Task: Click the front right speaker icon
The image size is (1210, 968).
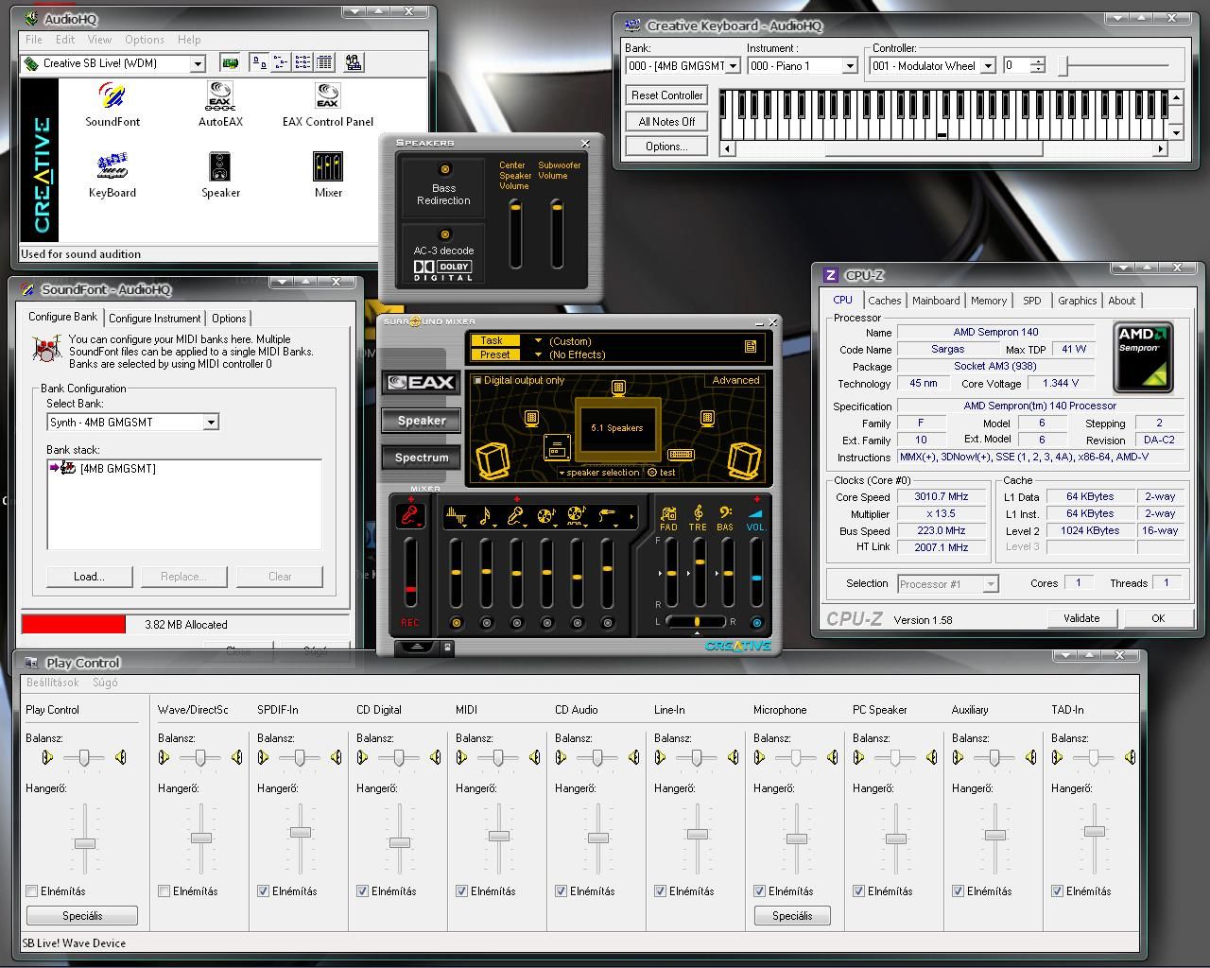Action: pyautogui.click(x=707, y=419)
